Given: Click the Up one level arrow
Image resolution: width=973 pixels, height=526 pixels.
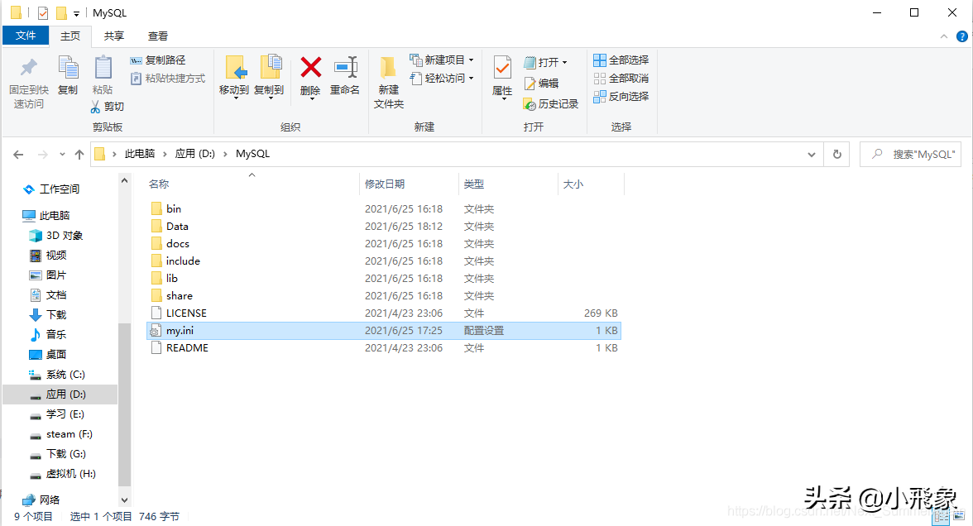Looking at the screenshot, I should [x=79, y=155].
